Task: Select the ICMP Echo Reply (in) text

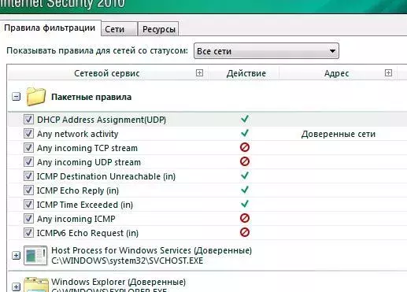Action: [x=78, y=190]
